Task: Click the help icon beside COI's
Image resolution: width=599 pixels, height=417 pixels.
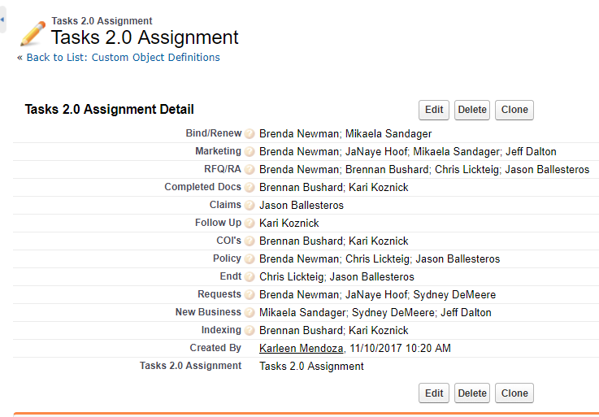Action: 250,241
